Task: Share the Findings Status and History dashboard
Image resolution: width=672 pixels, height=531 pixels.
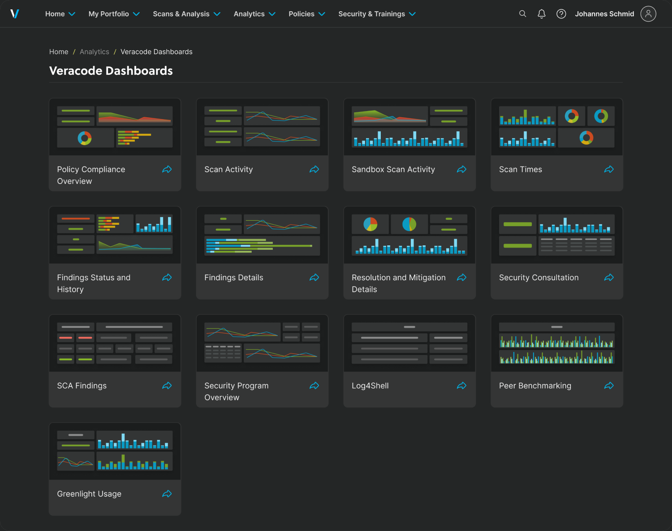Action: pos(167,278)
